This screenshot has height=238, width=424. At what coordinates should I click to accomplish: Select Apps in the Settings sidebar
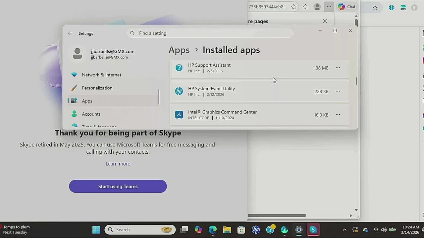[x=113, y=101]
